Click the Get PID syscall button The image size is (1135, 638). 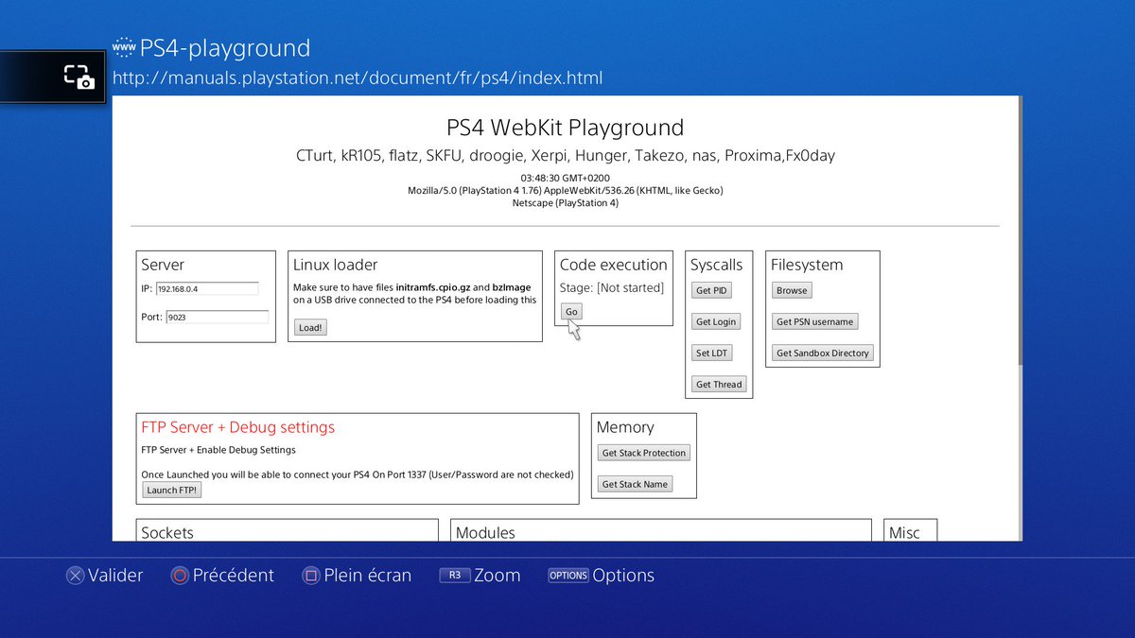711,290
